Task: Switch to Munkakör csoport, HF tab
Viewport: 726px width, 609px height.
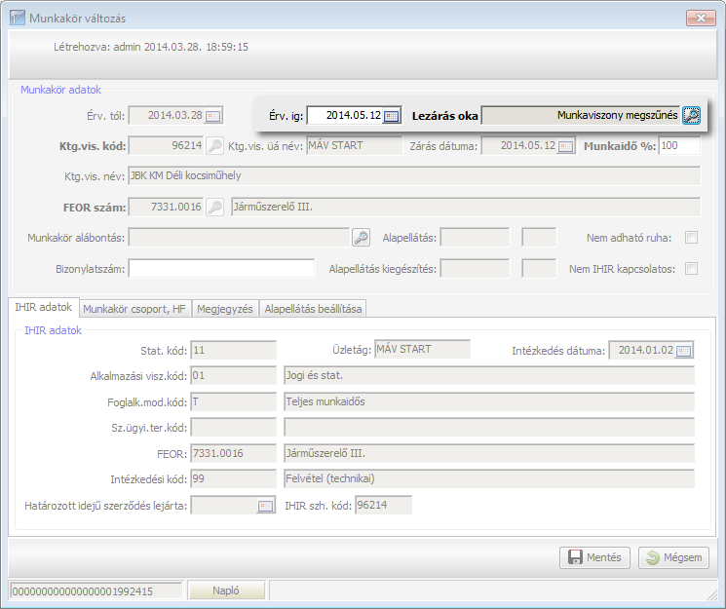Action: tap(134, 309)
